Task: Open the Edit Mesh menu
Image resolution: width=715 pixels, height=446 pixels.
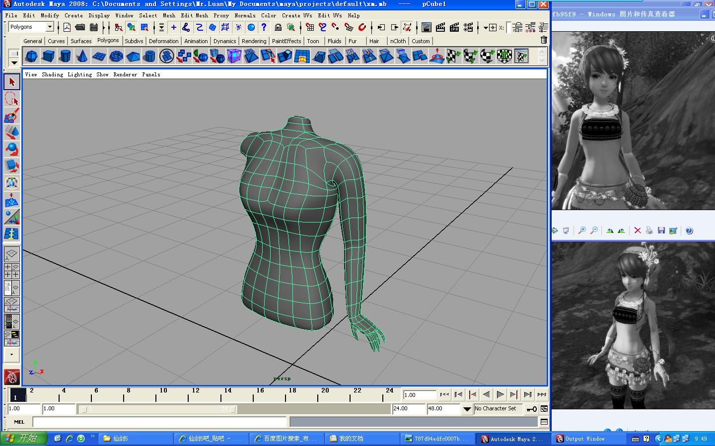Action: tap(195, 15)
